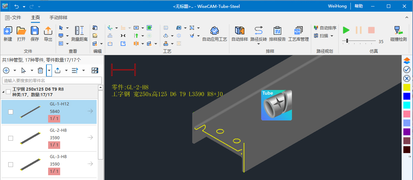Expand the 路径反转 dropdown arrow

tap(259, 44)
